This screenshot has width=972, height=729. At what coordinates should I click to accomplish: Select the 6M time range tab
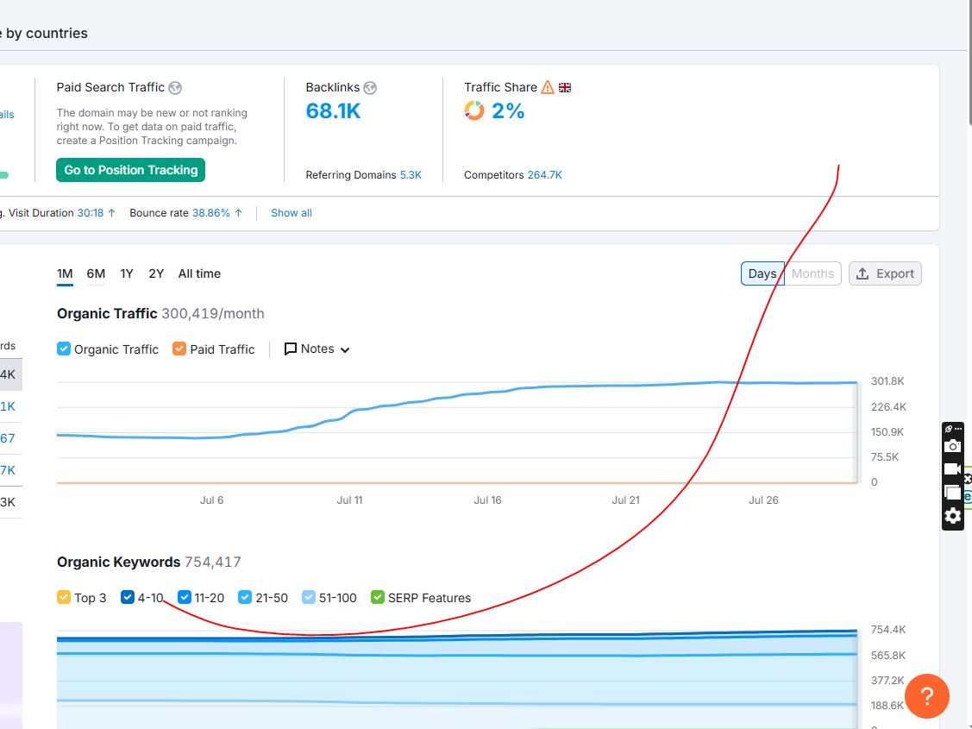coord(96,274)
